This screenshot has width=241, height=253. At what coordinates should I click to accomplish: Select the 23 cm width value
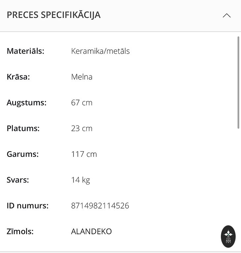point(82,128)
